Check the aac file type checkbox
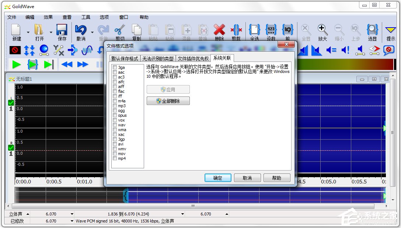This screenshot has height=228, width=401. 115,72
